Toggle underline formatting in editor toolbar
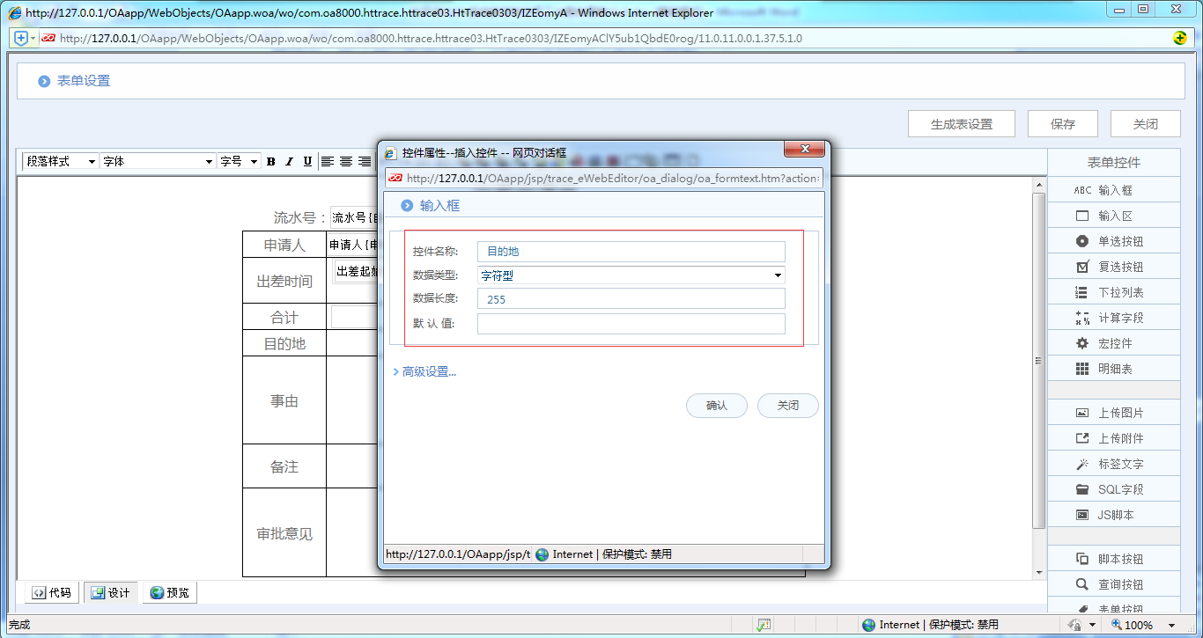 pyautogui.click(x=307, y=162)
